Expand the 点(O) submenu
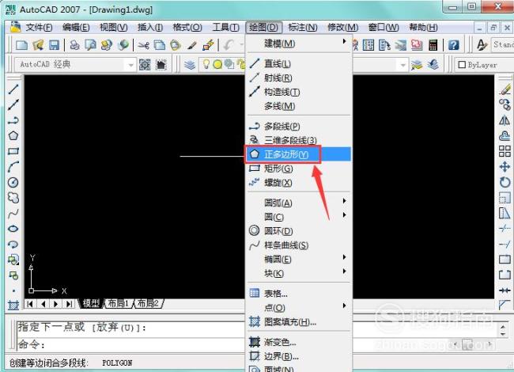Image resolution: width=514 pixels, height=372 pixels. [299, 308]
